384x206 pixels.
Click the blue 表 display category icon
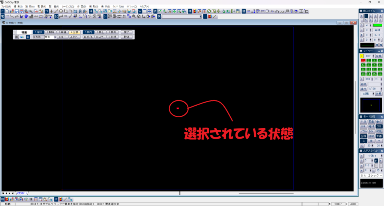click(155, 11)
